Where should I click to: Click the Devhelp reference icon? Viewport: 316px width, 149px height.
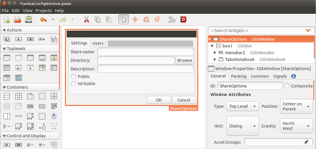(183, 19)
